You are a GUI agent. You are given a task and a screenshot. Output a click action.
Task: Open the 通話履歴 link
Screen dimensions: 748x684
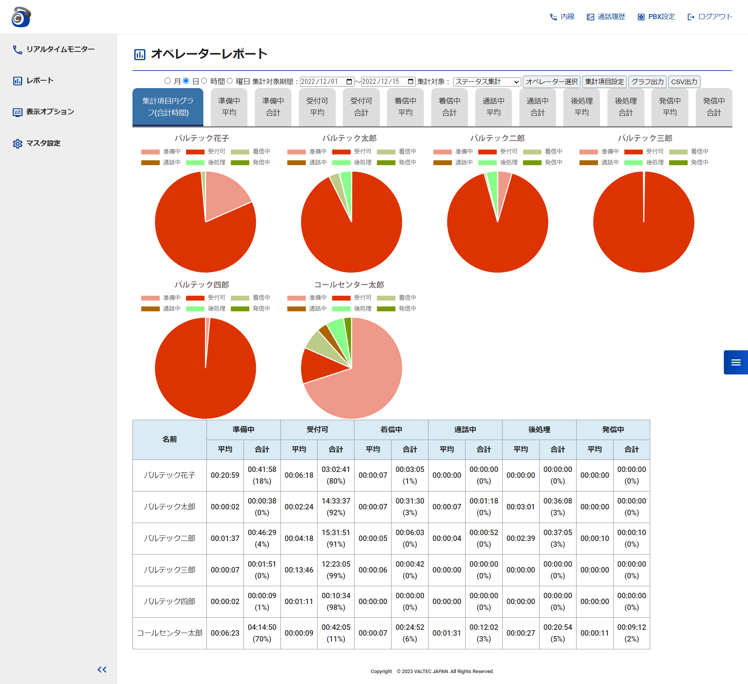[611, 17]
